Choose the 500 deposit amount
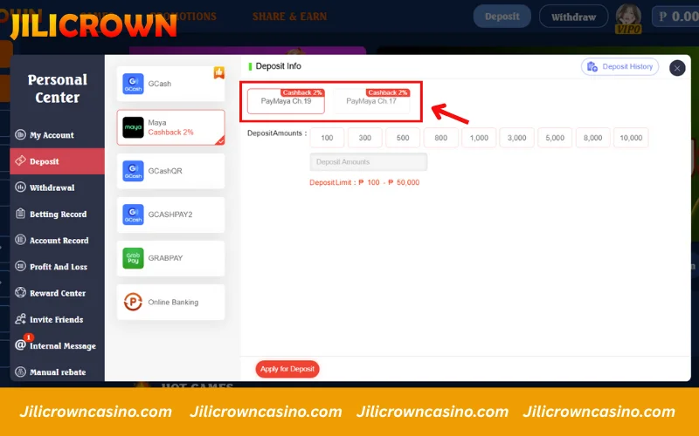 (x=403, y=138)
